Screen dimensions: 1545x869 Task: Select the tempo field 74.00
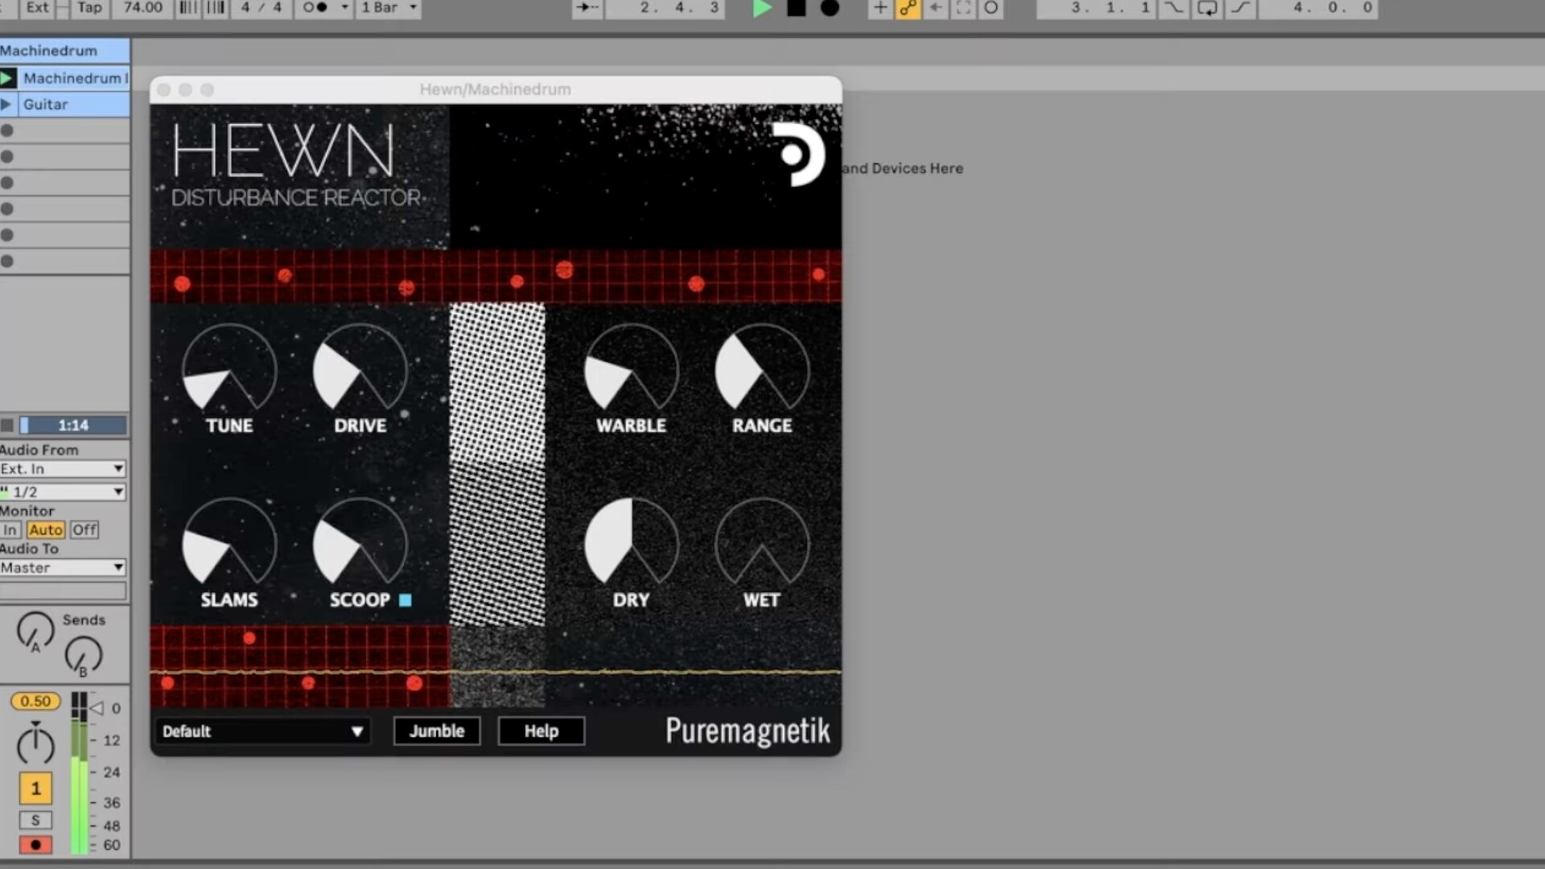click(x=142, y=7)
